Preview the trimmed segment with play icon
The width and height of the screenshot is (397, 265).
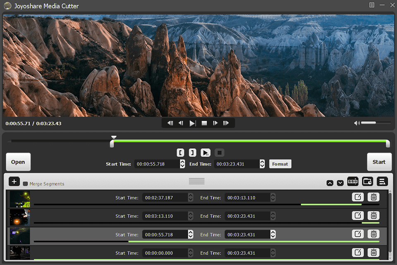[206, 152]
